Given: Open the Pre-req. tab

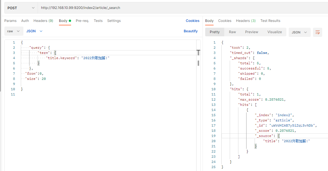Looking at the screenshot, I should (82, 21).
